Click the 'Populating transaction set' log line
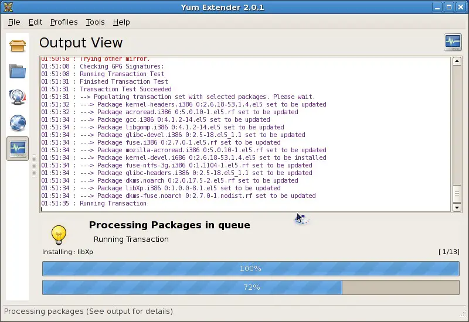Screen dimensions: 469x322 (178, 97)
